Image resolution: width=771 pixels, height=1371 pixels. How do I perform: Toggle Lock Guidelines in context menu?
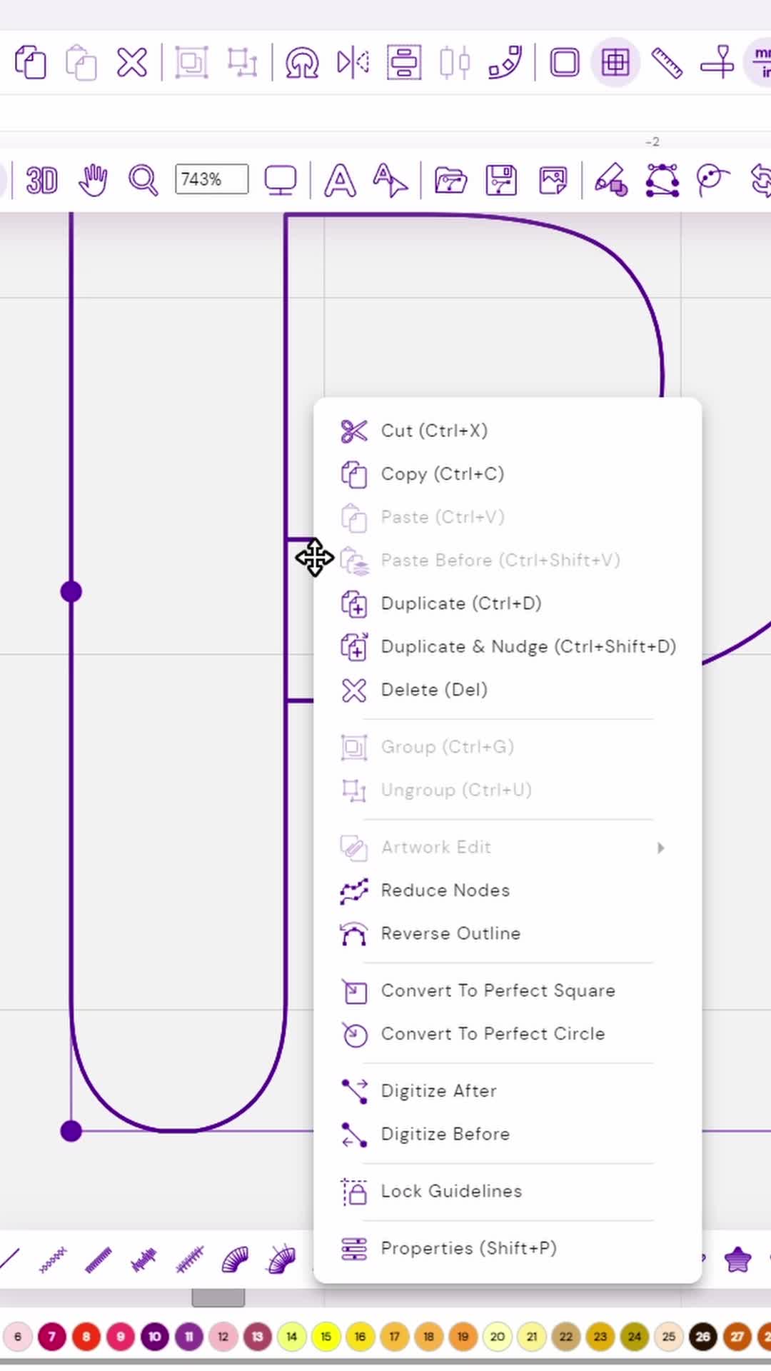(x=507, y=1191)
